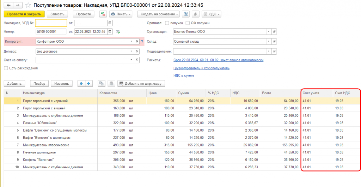Click the question mark next to Контрагент
Image resolution: width=361 pixels, height=187 pixels.
142,41
